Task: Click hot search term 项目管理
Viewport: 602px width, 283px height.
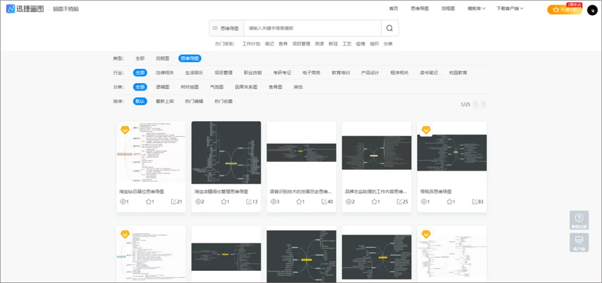Action: click(301, 44)
